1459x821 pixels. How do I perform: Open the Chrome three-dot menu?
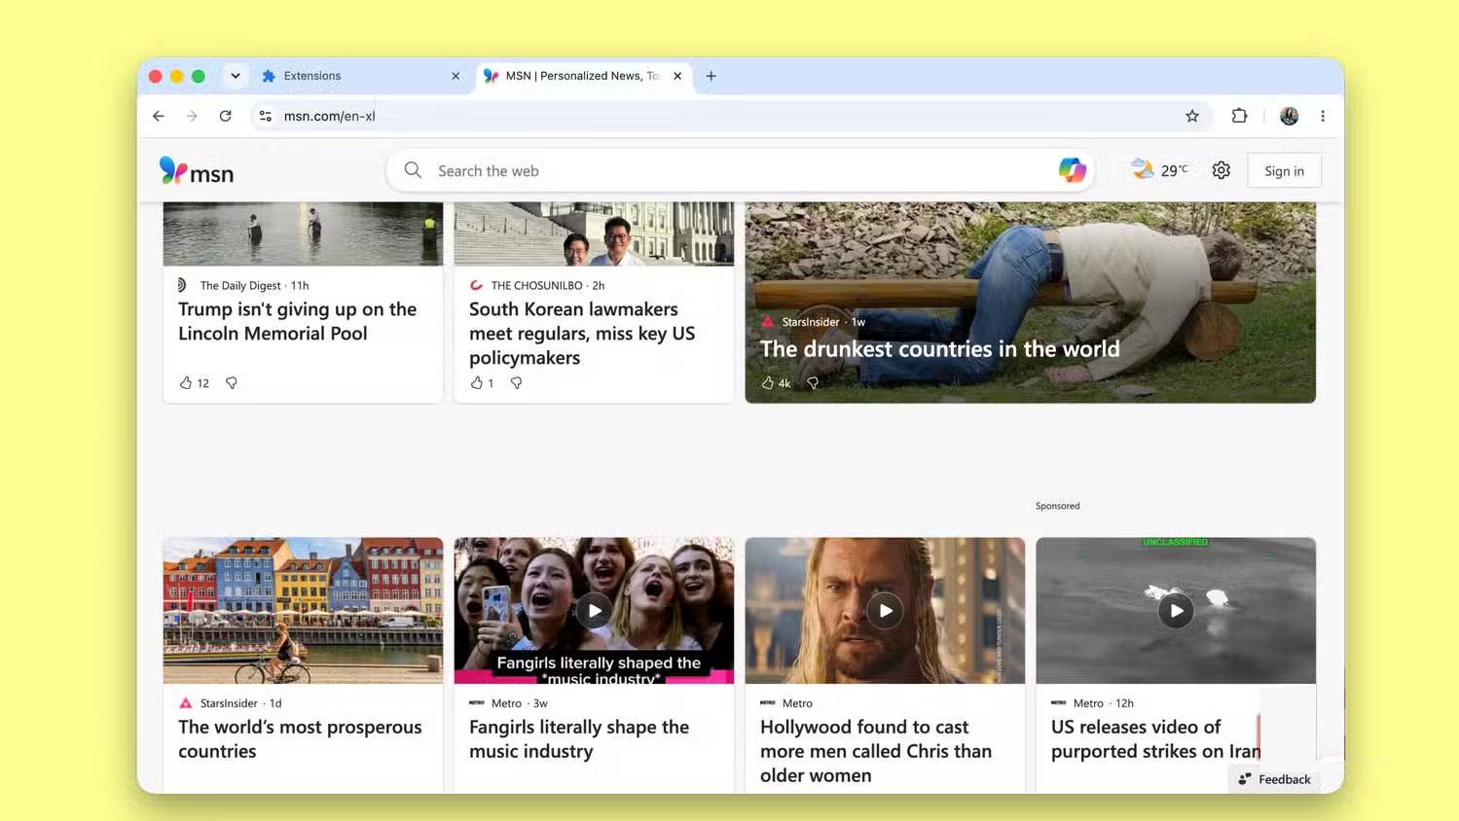(x=1323, y=116)
